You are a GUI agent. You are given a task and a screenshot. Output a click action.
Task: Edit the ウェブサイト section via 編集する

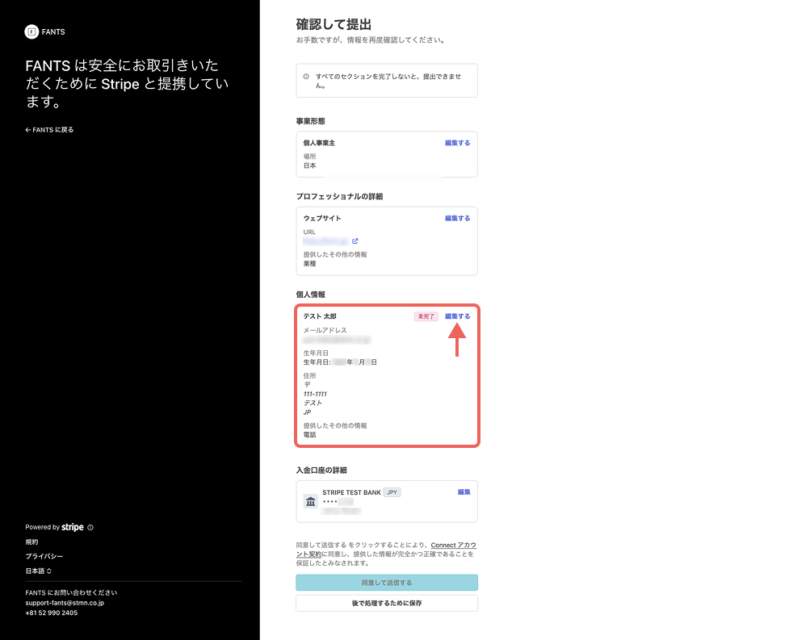tap(457, 219)
